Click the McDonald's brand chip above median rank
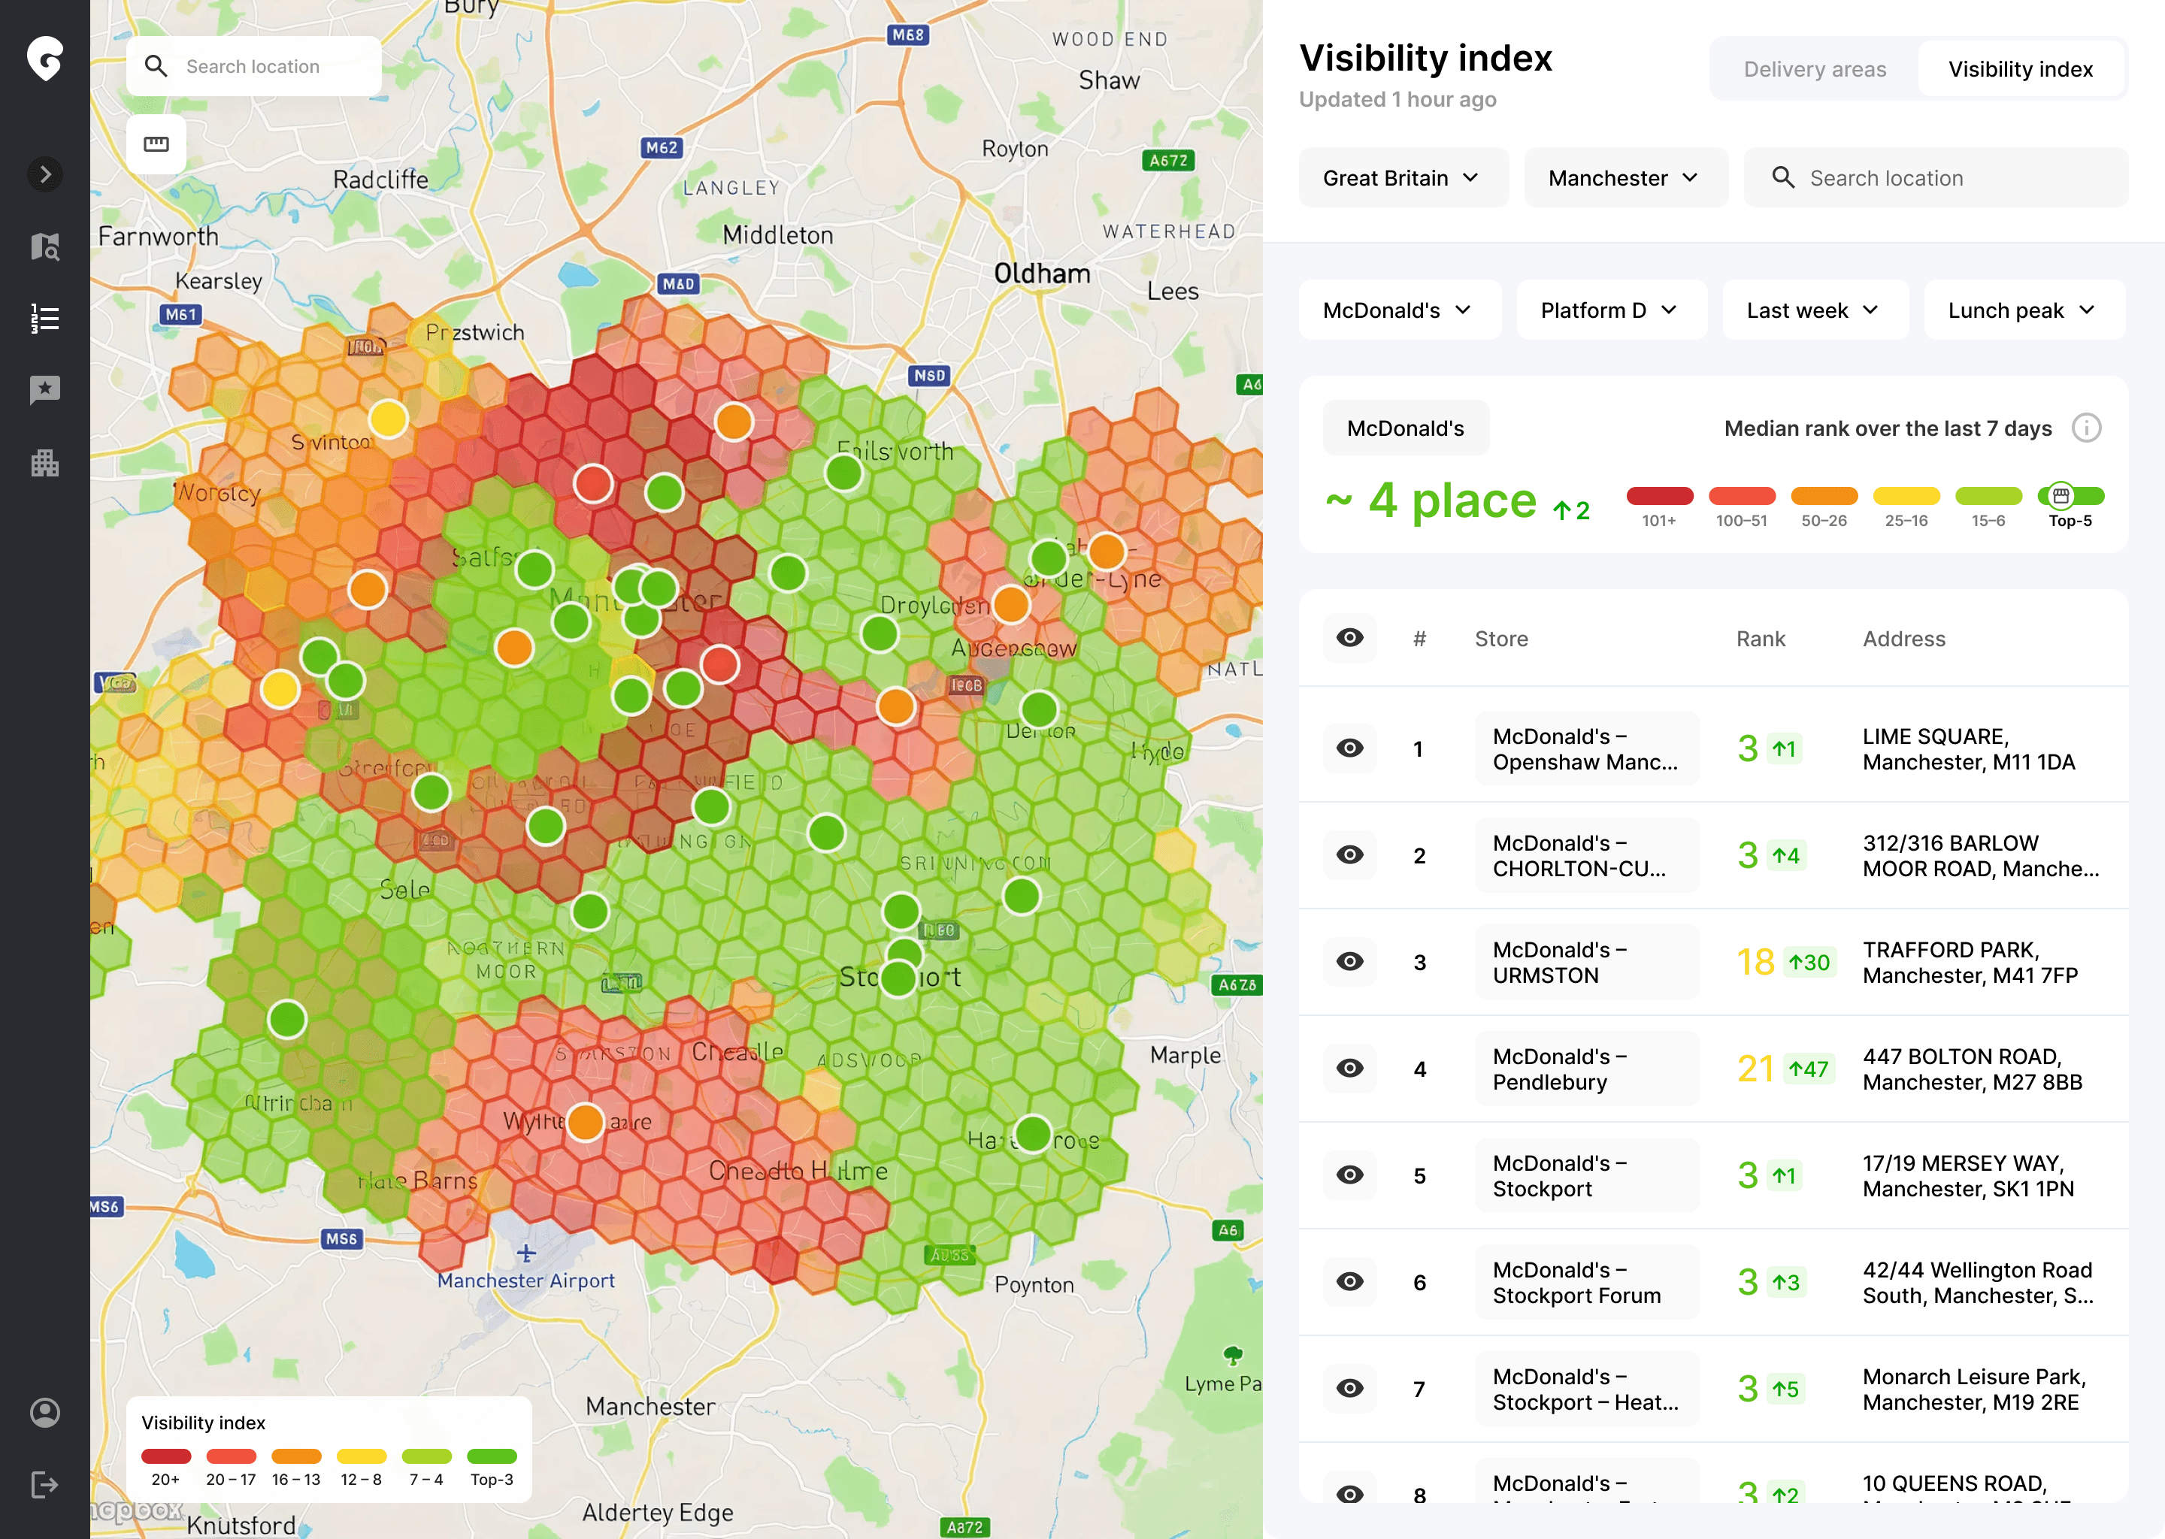Image resolution: width=2165 pixels, height=1539 pixels. pos(1406,428)
